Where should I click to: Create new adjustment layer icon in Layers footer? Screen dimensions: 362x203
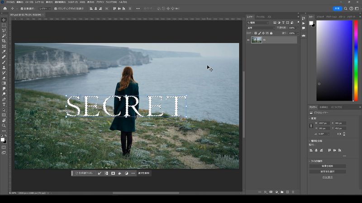276,192
